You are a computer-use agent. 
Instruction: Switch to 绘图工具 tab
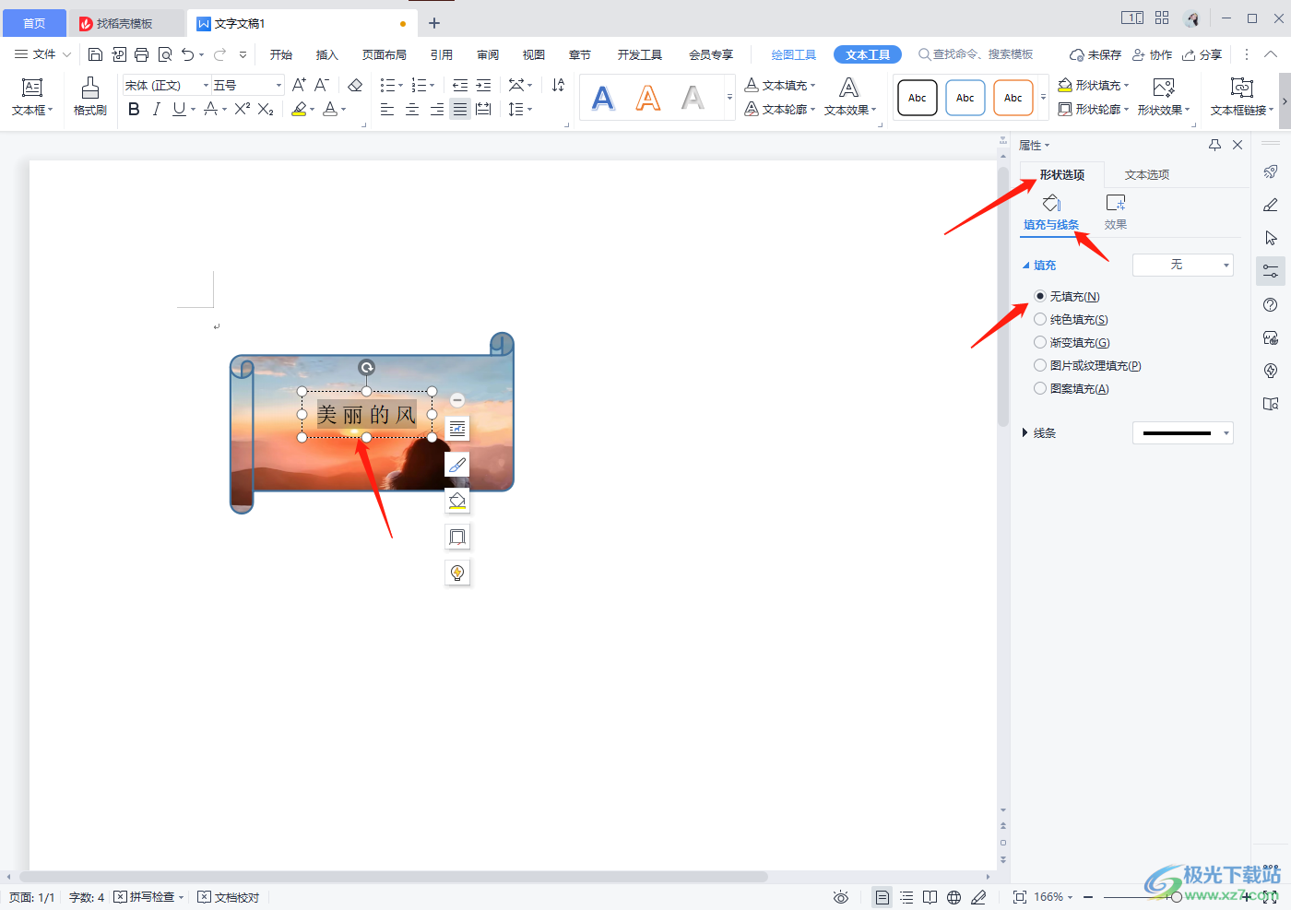click(794, 55)
